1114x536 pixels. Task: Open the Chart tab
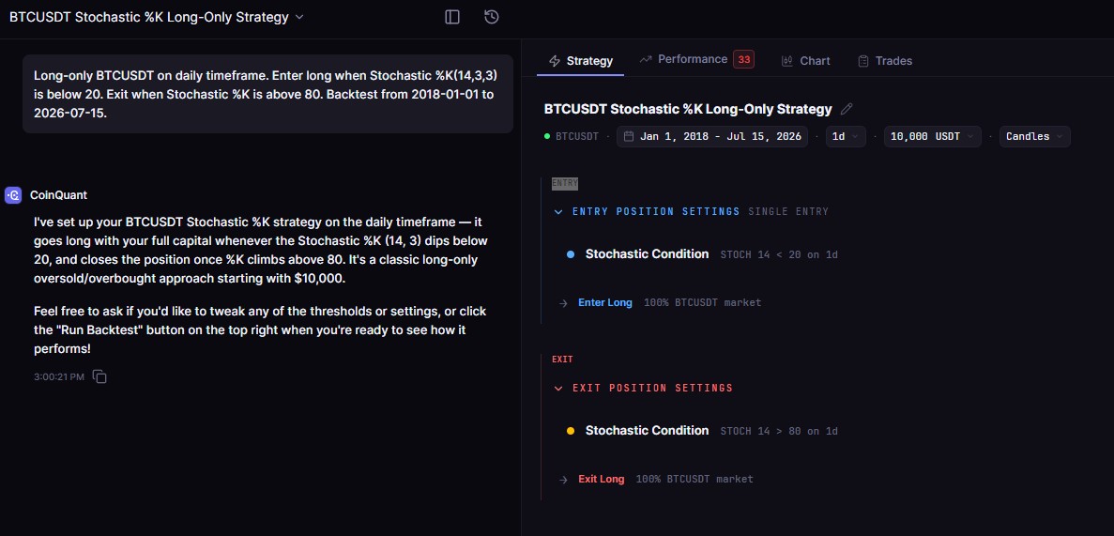click(805, 61)
